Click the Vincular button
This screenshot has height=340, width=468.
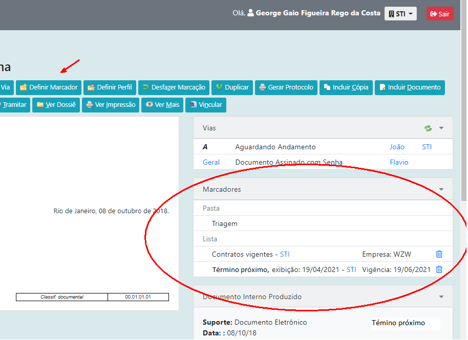[x=205, y=105]
